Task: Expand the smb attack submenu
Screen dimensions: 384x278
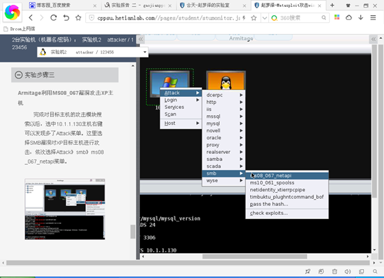Action: click(224, 173)
